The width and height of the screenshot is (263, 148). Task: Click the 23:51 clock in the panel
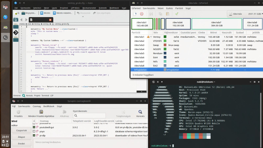click(x=5, y=137)
